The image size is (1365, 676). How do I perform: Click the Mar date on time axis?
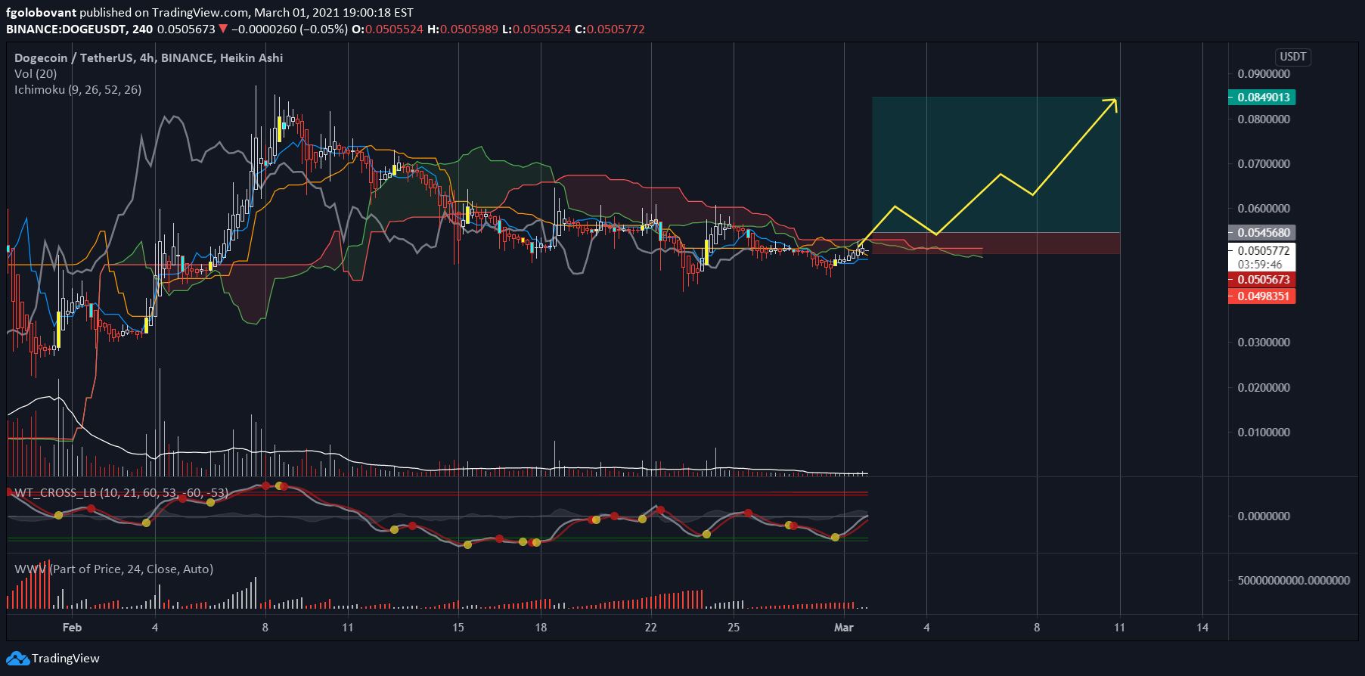coord(843,627)
